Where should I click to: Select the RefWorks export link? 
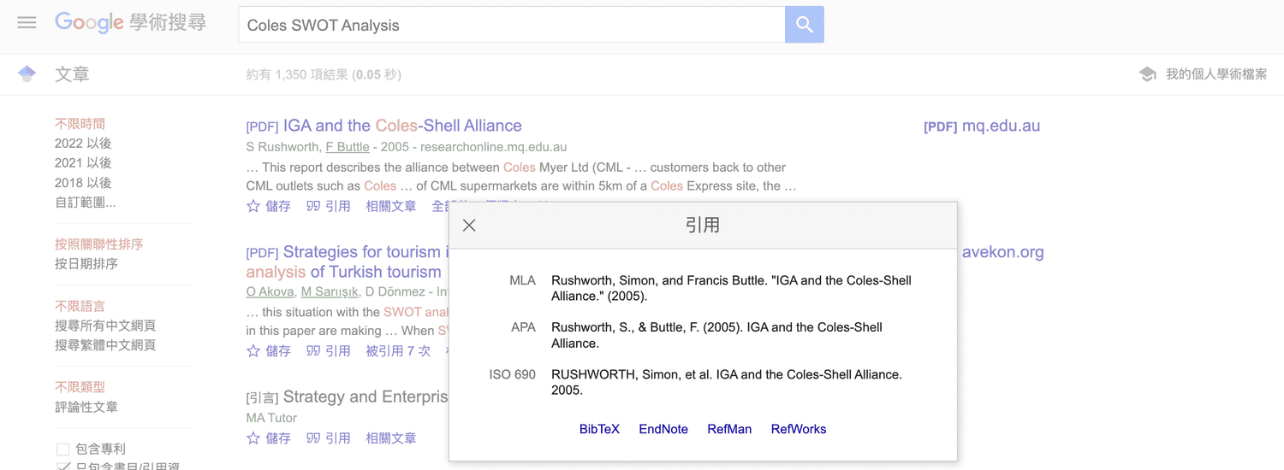[x=799, y=429]
